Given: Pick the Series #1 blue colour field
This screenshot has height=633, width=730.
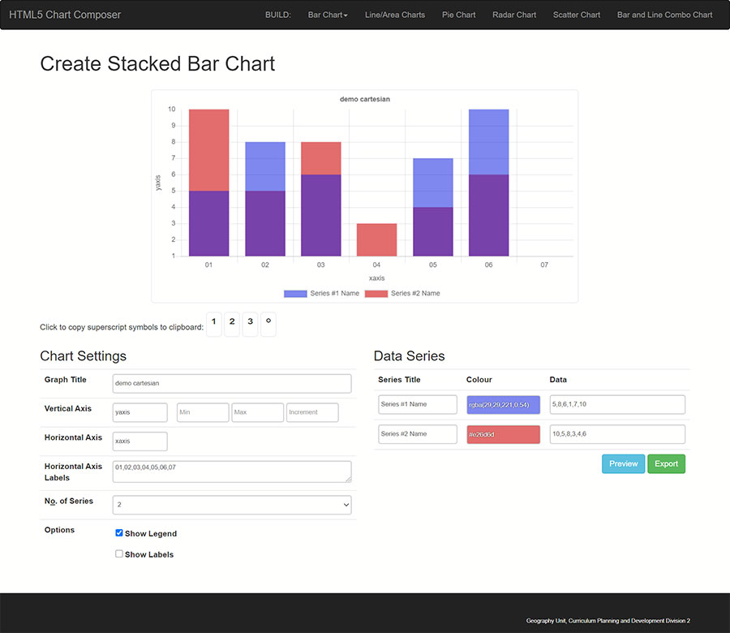Looking at the screenshot, I should pyautogui.click(x=503, y=405).
